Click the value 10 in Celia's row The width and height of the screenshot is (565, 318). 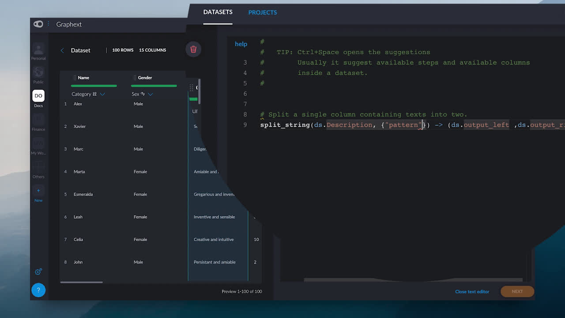coord(256,239)
